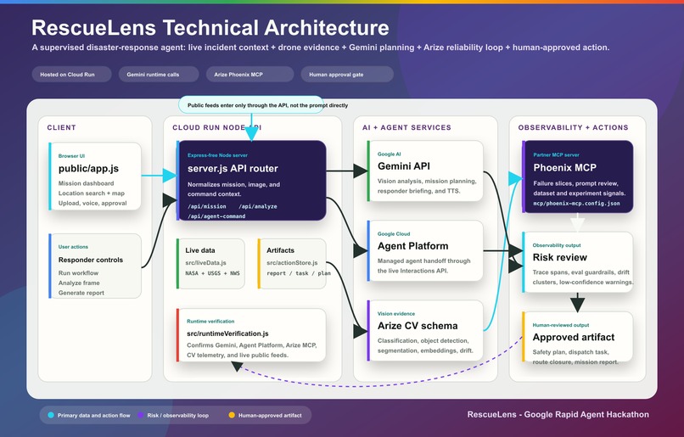Viewport: 684px width, 437px height.
Task: Select the Arize CV schema card title
Action: point(418,326)
